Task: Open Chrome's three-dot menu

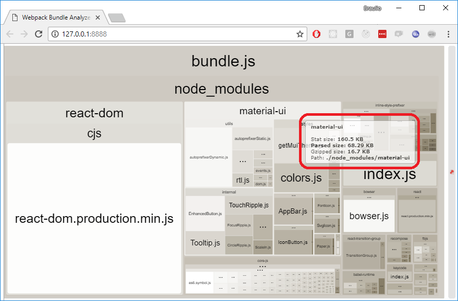Action: click(x=448, y=34)
